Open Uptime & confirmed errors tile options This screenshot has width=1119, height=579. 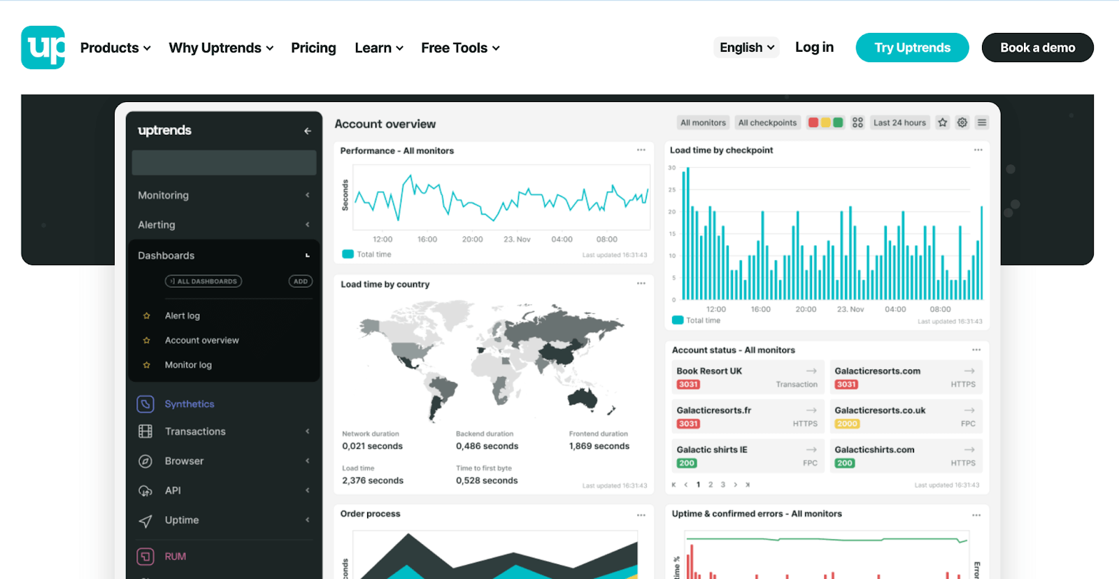click(x=976, y=515)
